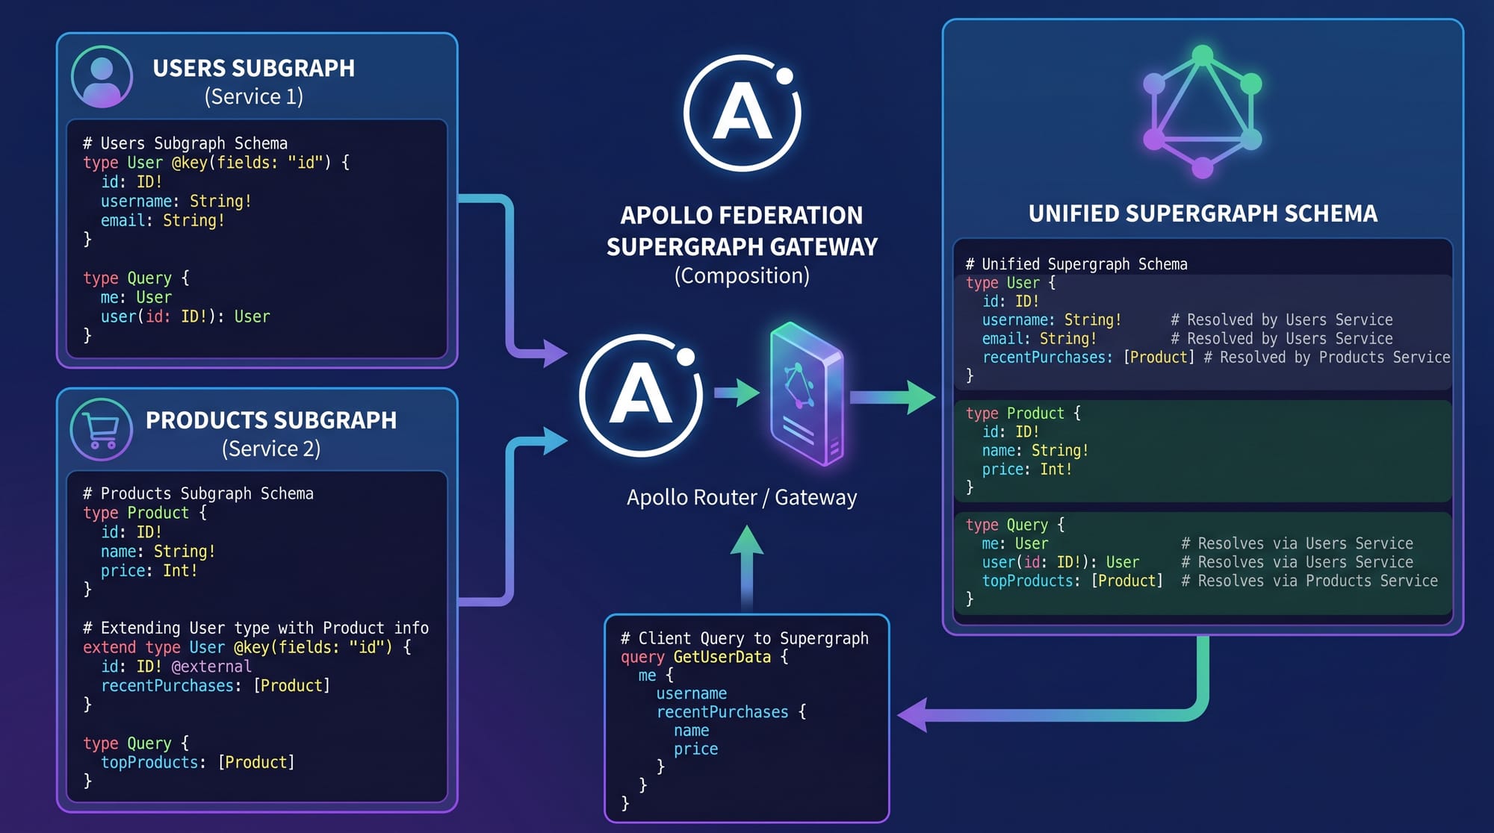Click the "PRODUCTS SUBGRAPH" heading
Screen dimensions: 1494x833
click(271, 420)
